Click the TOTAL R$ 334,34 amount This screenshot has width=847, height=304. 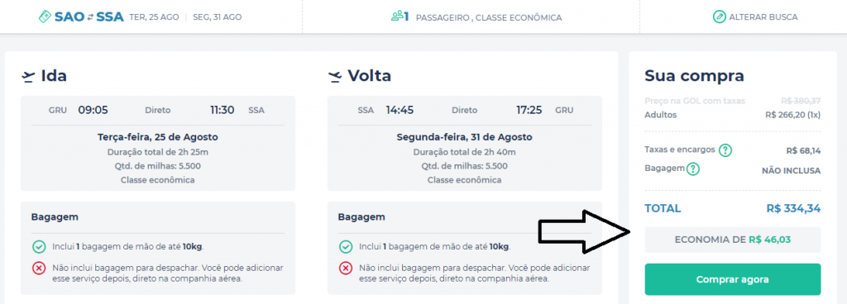point(793,209)
